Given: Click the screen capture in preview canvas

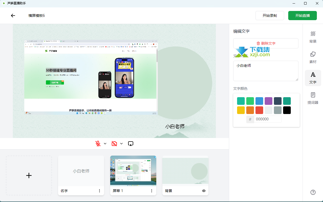Looking at the screenshot, I should [x=91, y=77].
